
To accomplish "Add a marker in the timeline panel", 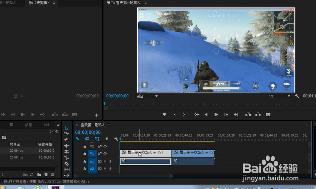I will pyautogui.click(x=106, y=139).
